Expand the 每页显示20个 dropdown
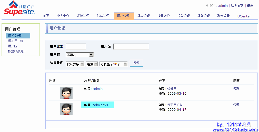The image size is (259, 132). click(113, 64)
